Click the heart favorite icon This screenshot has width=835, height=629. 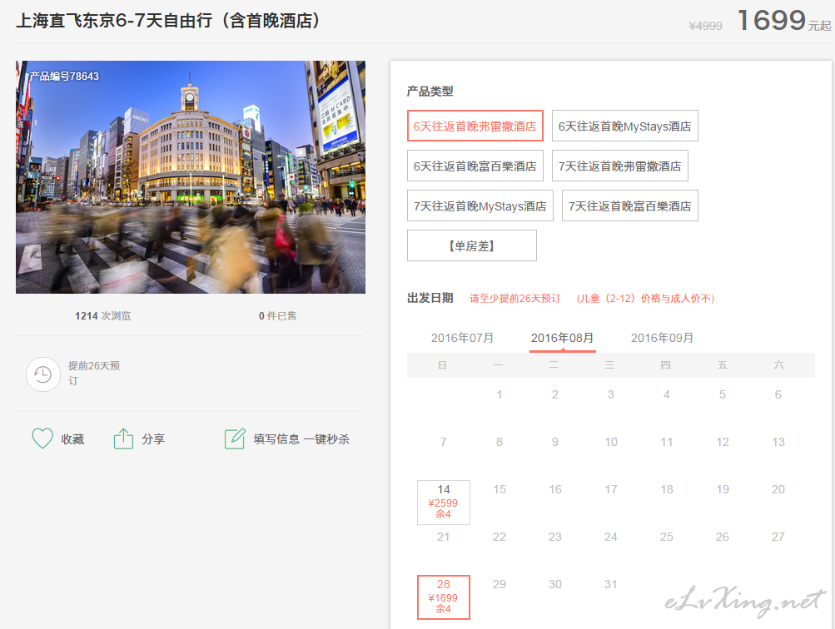tap(42, 438)
